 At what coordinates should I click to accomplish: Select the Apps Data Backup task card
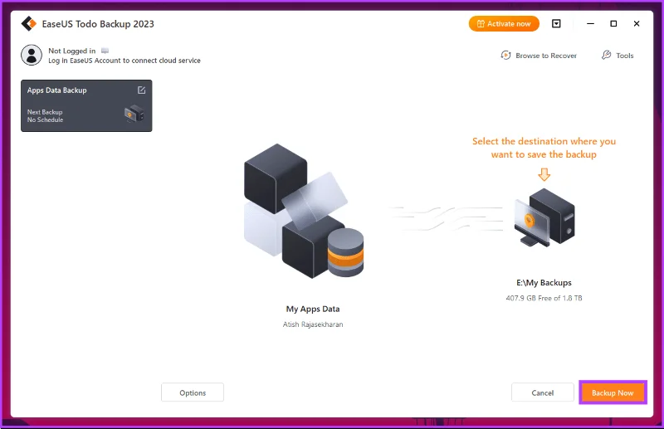pyautogui.click(x=86, y=105)
